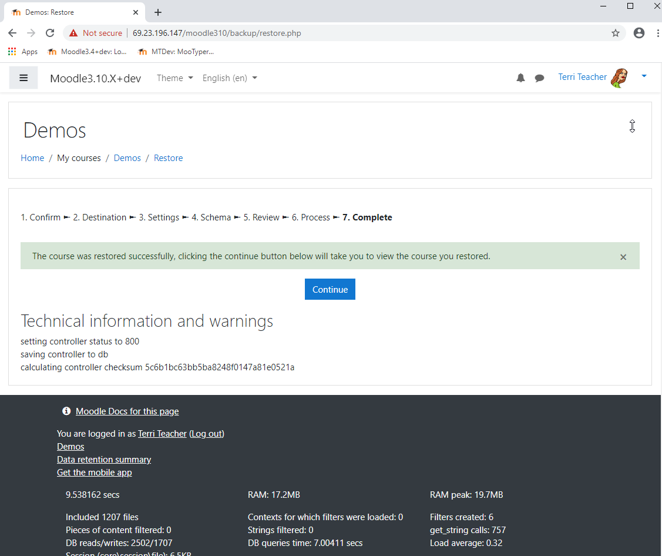Open MTDev: MooTyper bookmark
Screen dimensions: 662x556
(176, 52)
